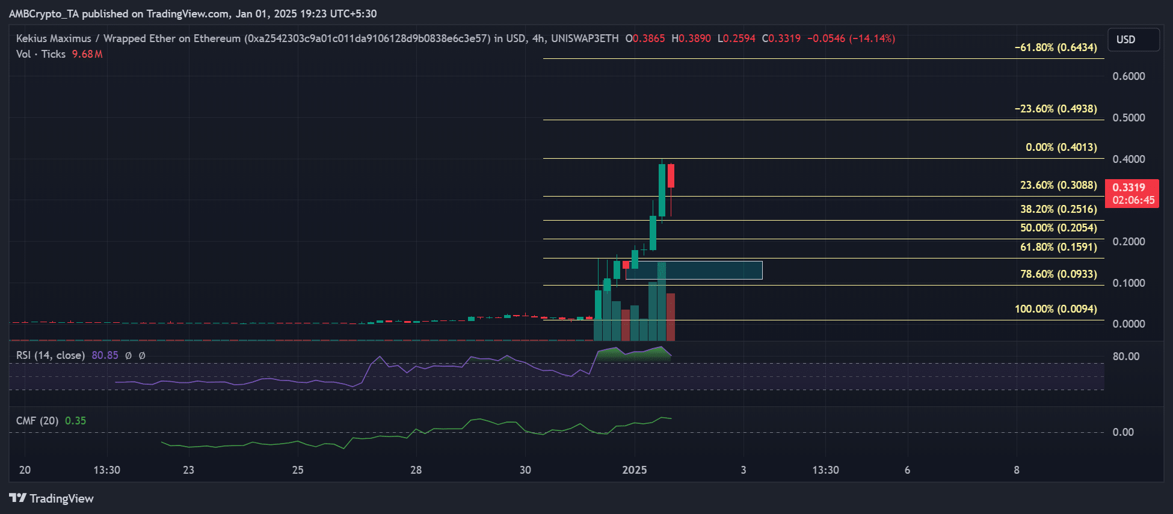This screenshot has width=1173, height=514.
Task: Select the 28 date marker on time axis
Action: pyautogui.click(x=416, y=470)
